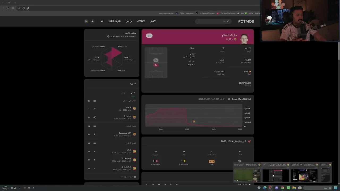Open OBS Studio from the taskbar

click(271, 188)
